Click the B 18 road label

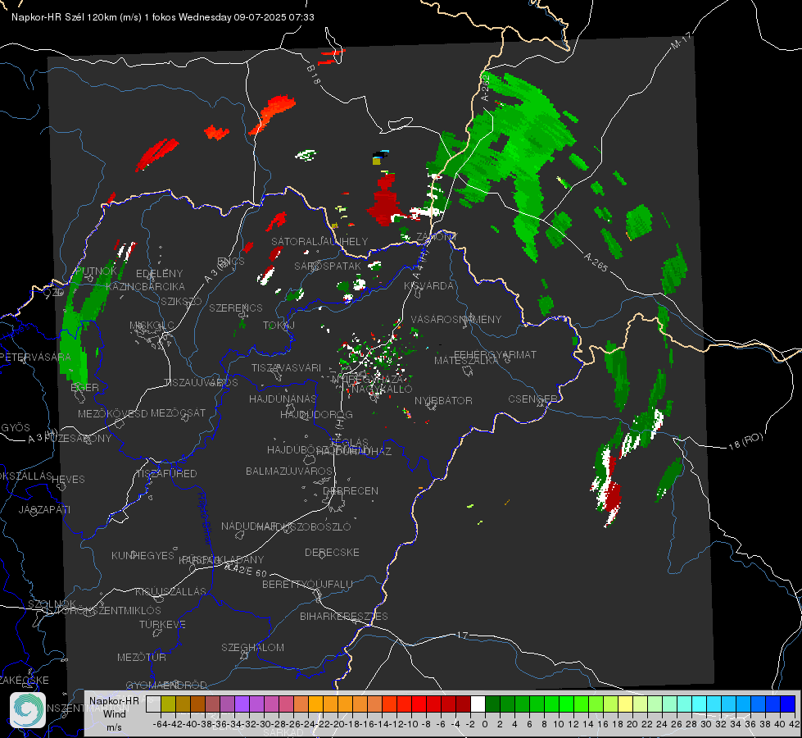click(x=313, y=75)
